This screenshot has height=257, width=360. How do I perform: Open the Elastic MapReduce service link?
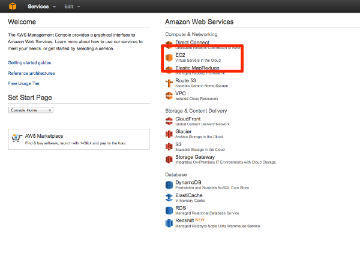click(x=197, y=68)
